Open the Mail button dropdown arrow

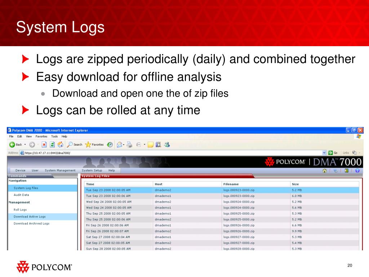coord(124,145)
